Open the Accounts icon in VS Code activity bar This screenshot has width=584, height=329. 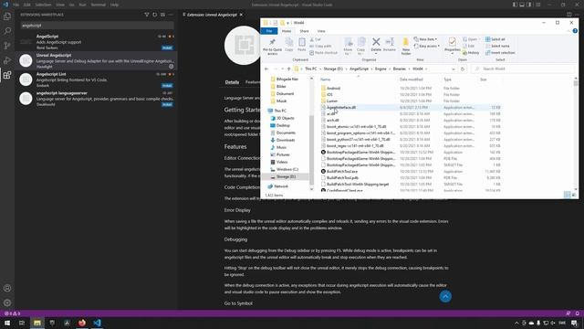[7, 289]
